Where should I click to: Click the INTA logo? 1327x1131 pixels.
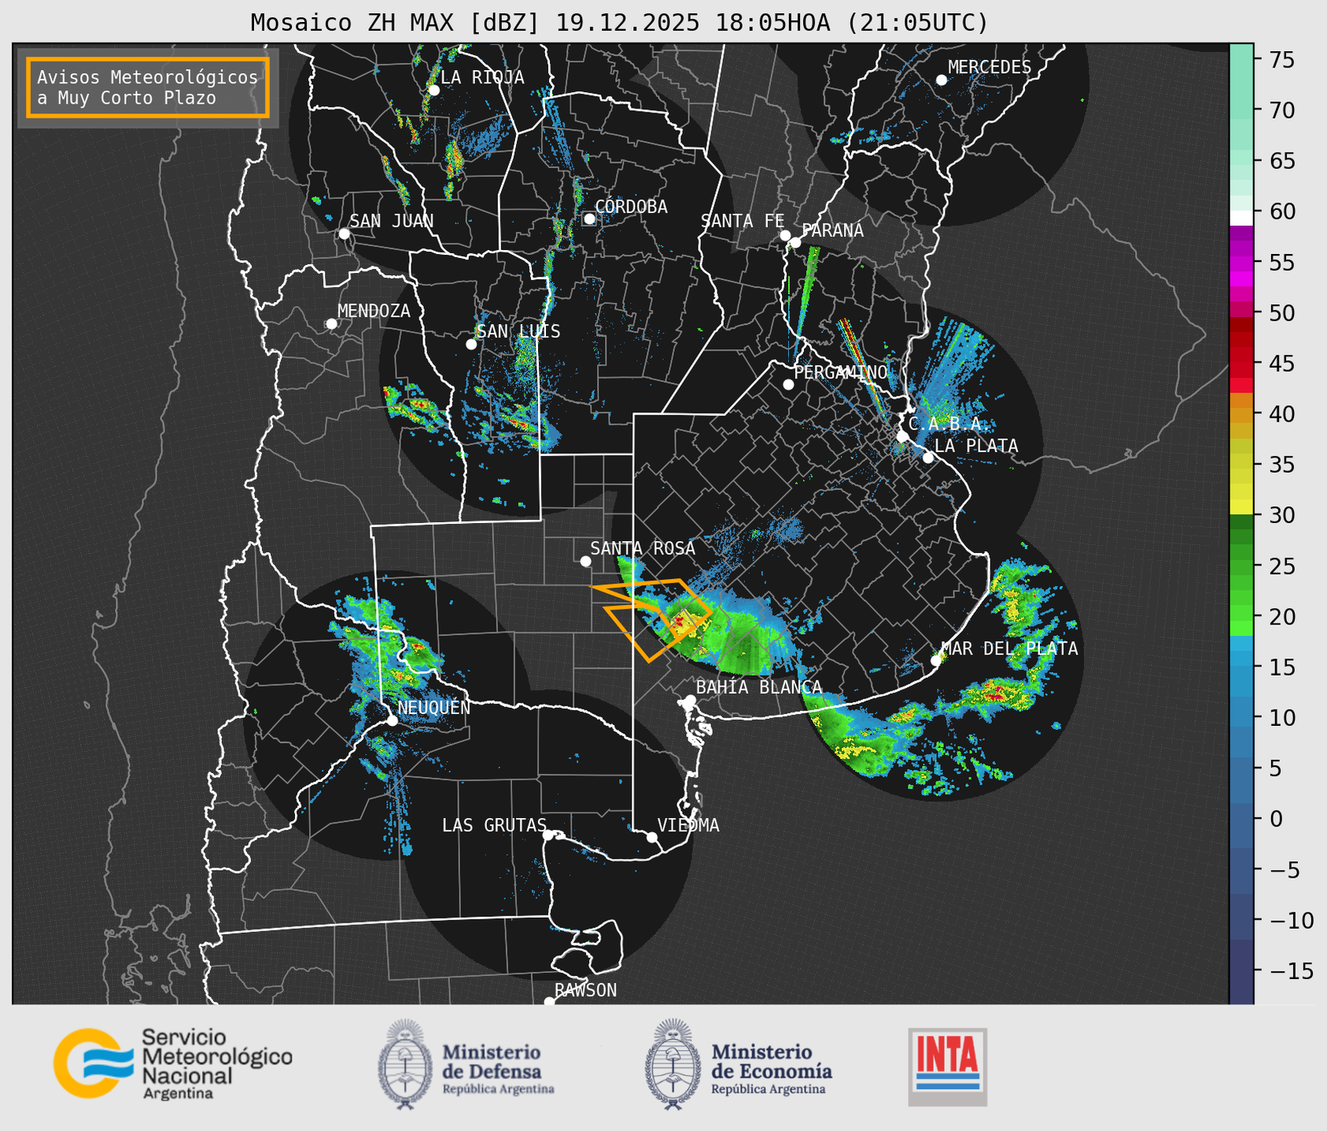pyautogui.click(x=948, y=1067)
